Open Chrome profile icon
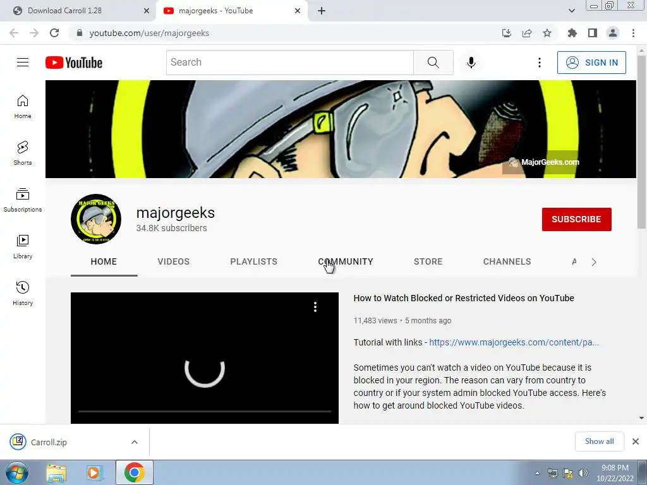Screen dimensions: 647x485 coord(613,33)
